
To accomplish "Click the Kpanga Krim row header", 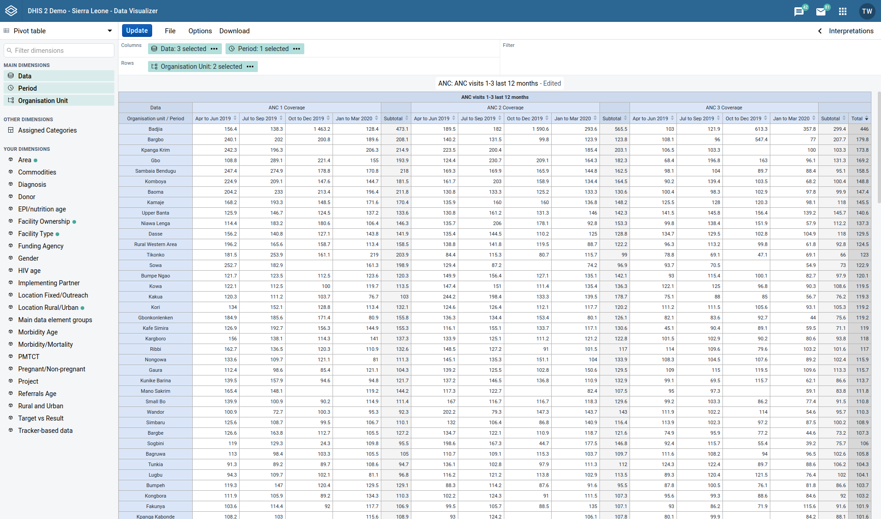I will coord(155,150).
